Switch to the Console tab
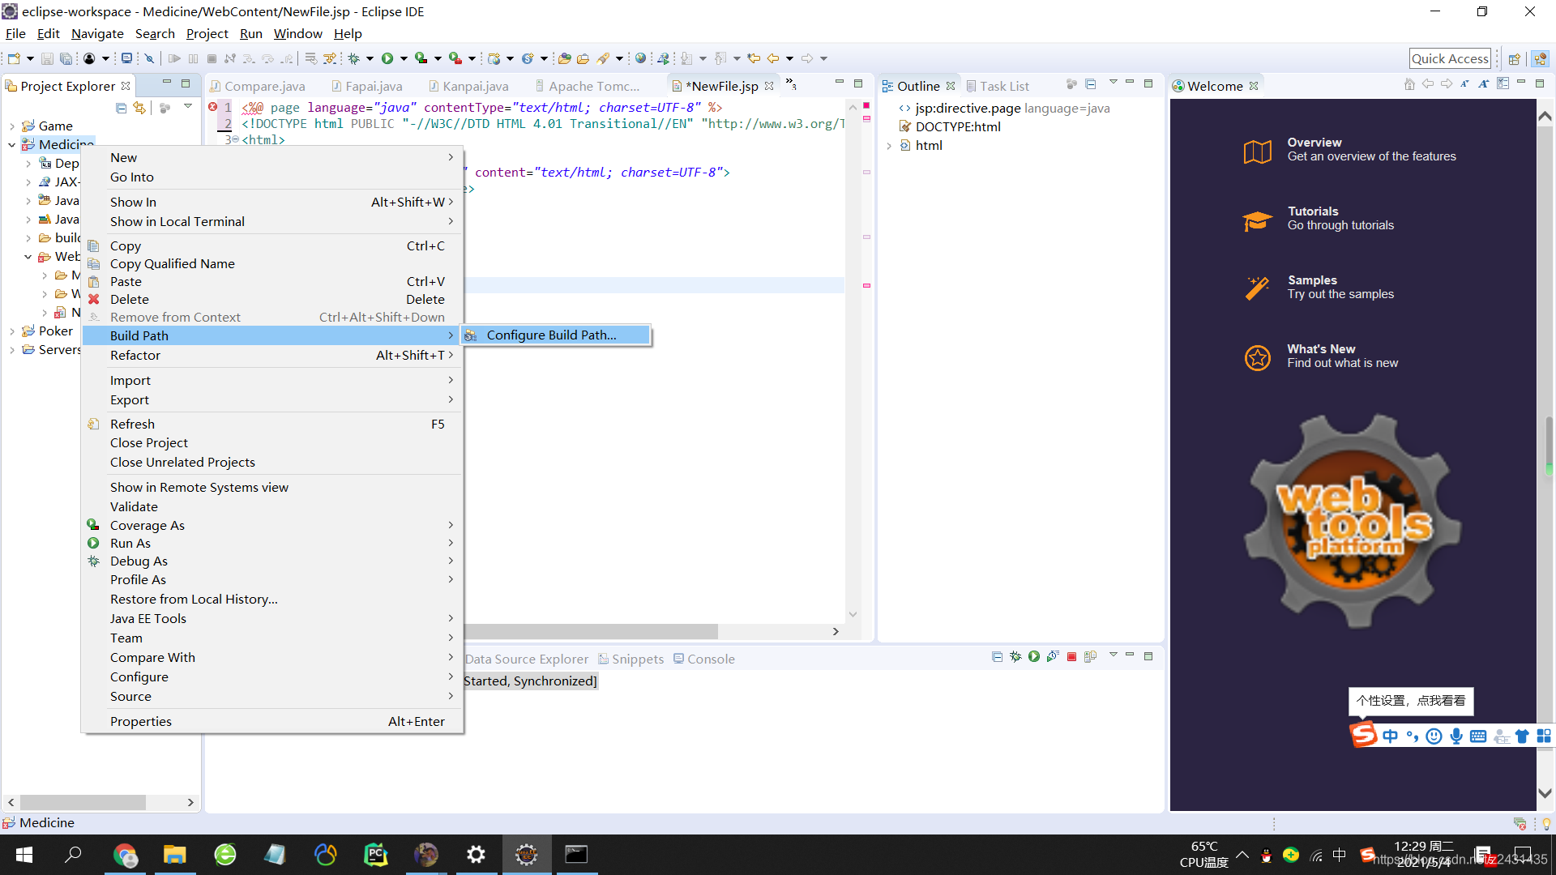The image size is (1556, 875). click(x=703, y=659)
